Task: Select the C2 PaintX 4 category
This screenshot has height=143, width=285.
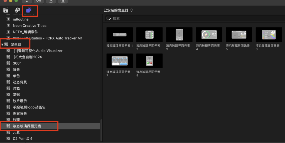Action: click(23, 139)
